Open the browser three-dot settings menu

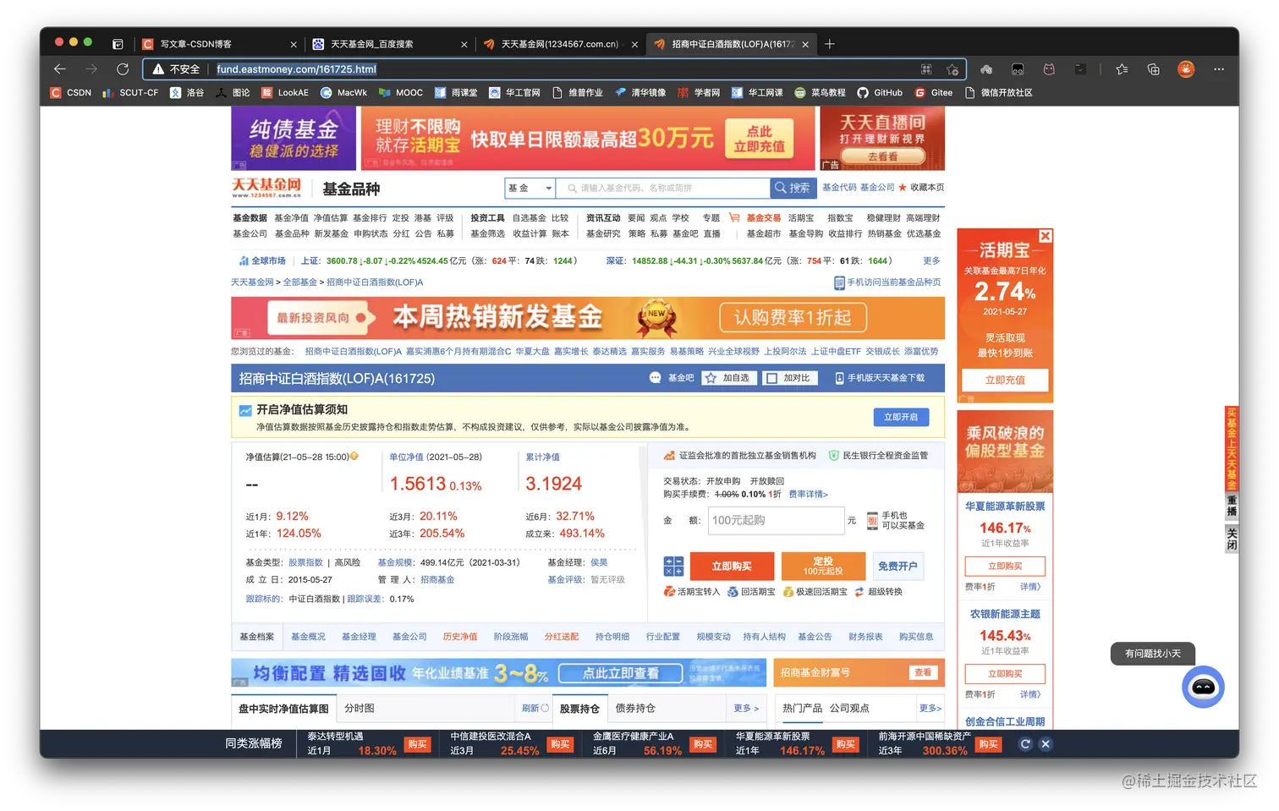1218,69
